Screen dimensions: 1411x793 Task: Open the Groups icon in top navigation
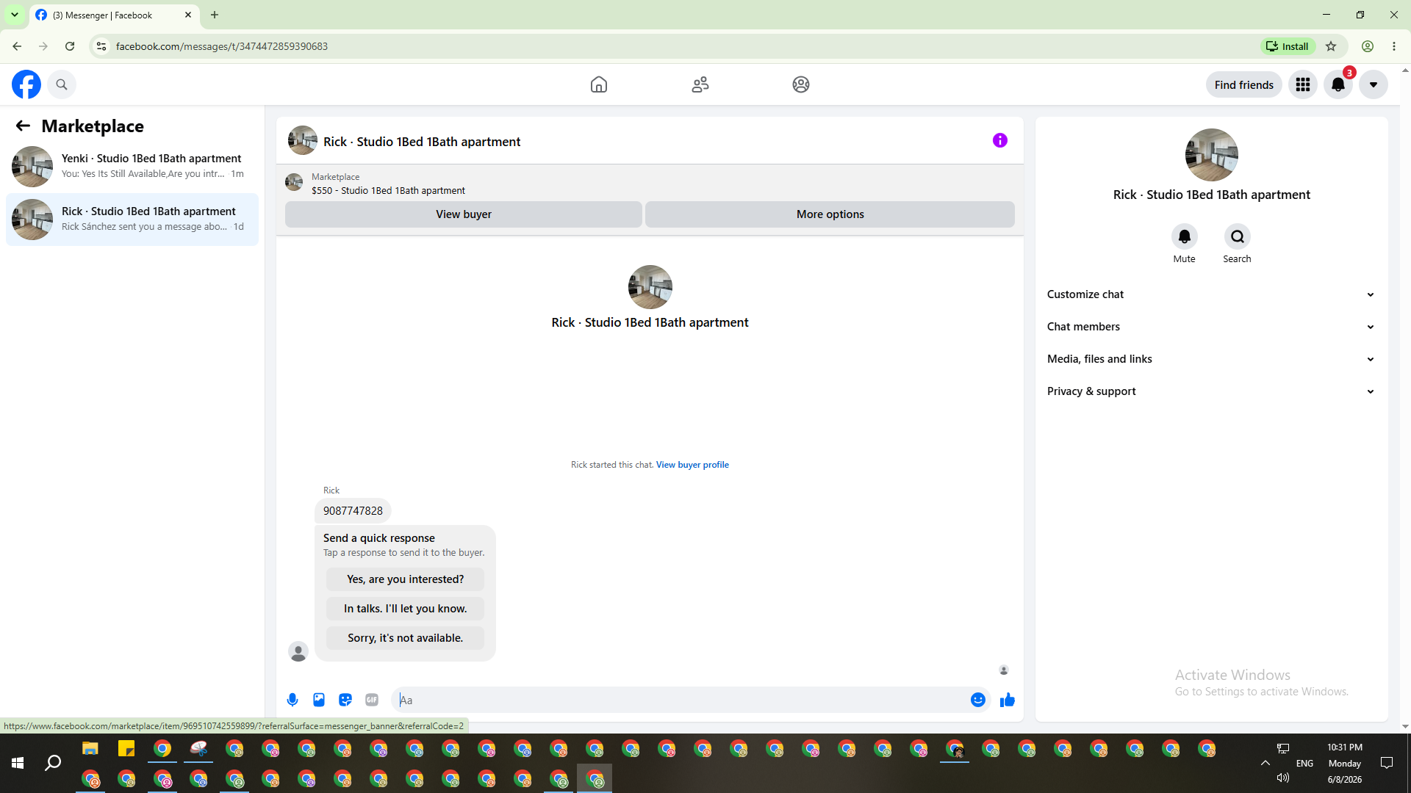[x=801, y=84]
